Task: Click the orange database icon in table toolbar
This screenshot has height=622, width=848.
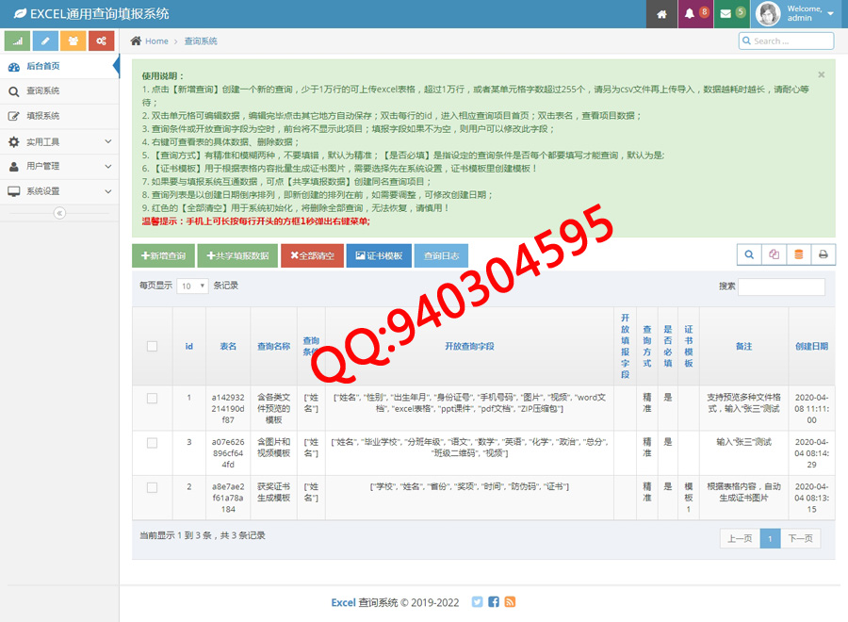Action: (799, 254)
